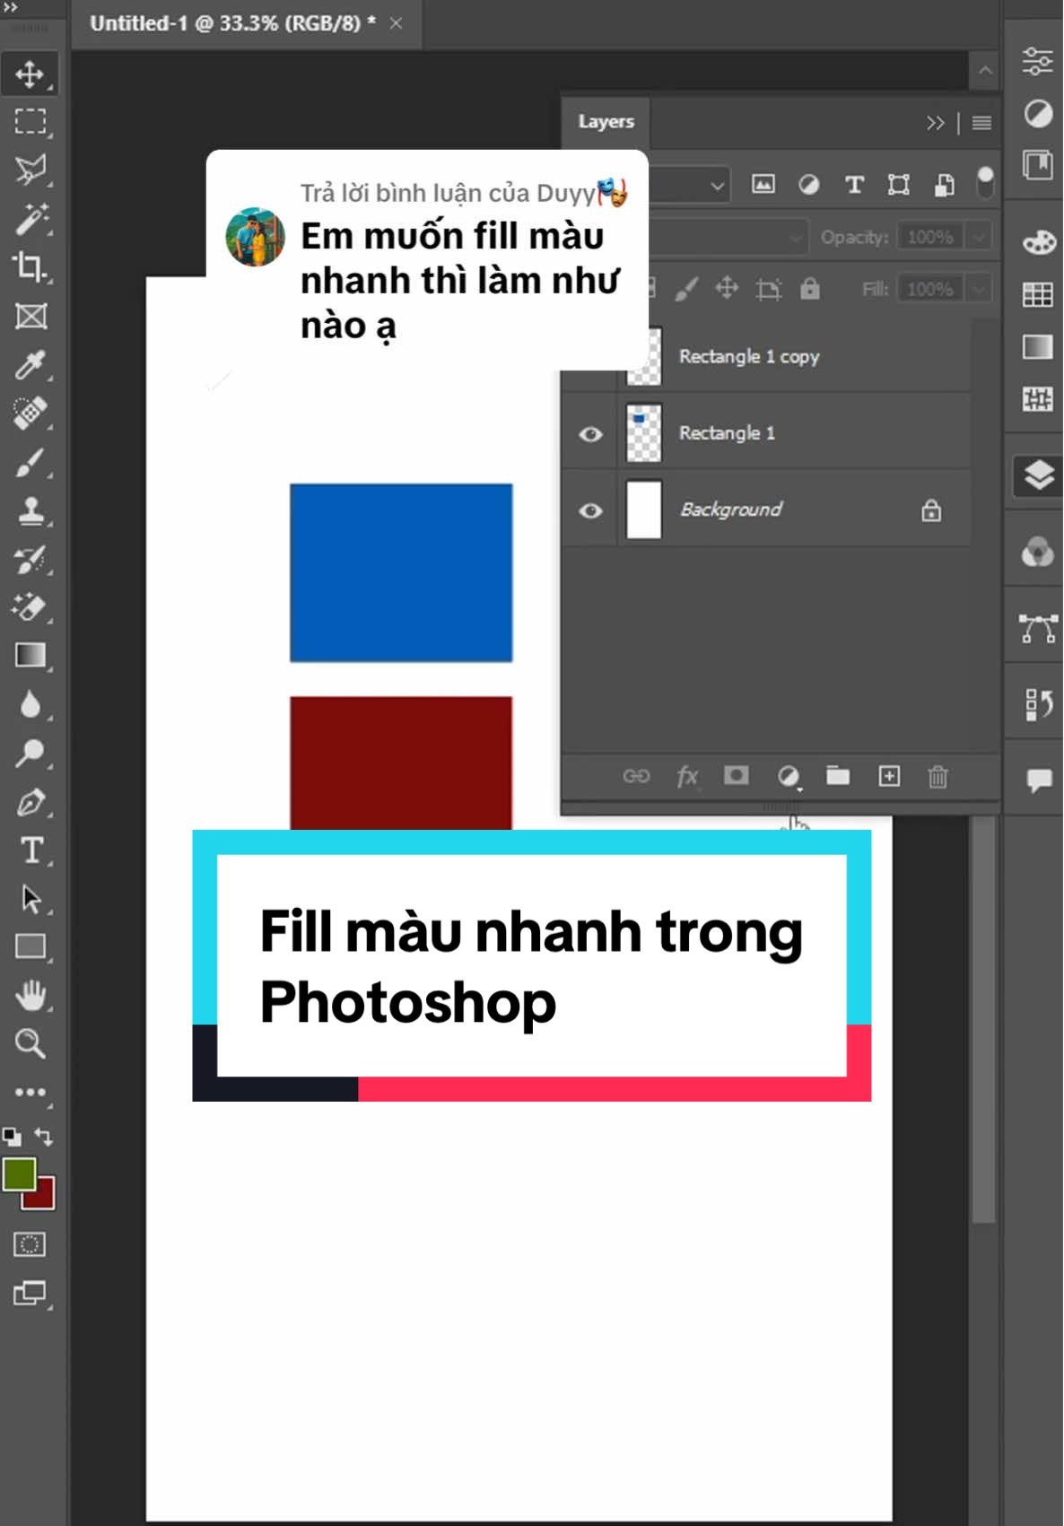1064x1526 pixels.
Task: Select the Rectangle 1 layer thumbnail
Action: coord(643,433)
